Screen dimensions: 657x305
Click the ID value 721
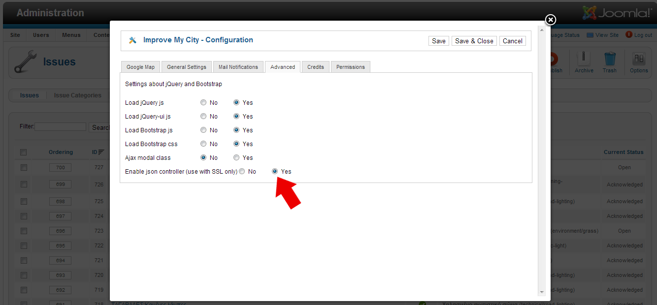(99, 260)
